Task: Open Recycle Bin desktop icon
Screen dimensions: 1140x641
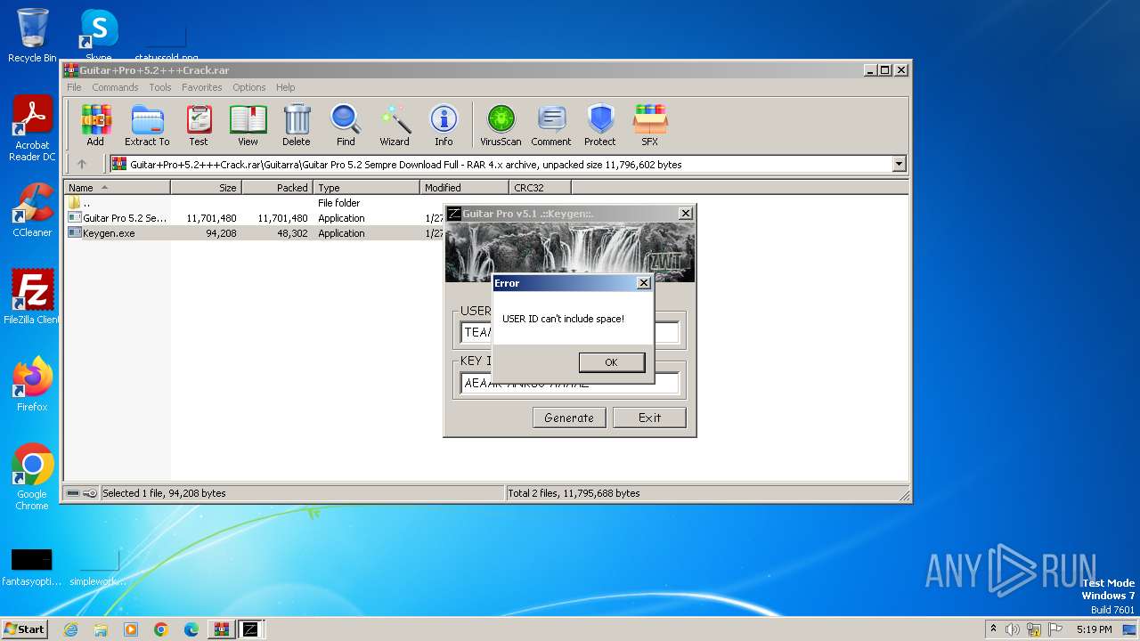Action: pyautogui.click(x=32, y=36)
